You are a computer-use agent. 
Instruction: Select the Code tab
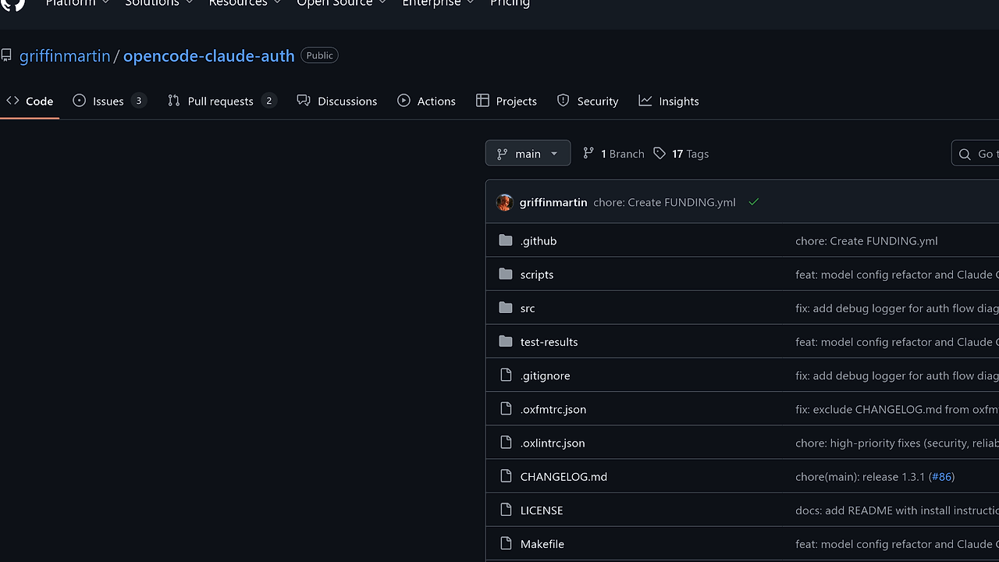coord(30,101)
